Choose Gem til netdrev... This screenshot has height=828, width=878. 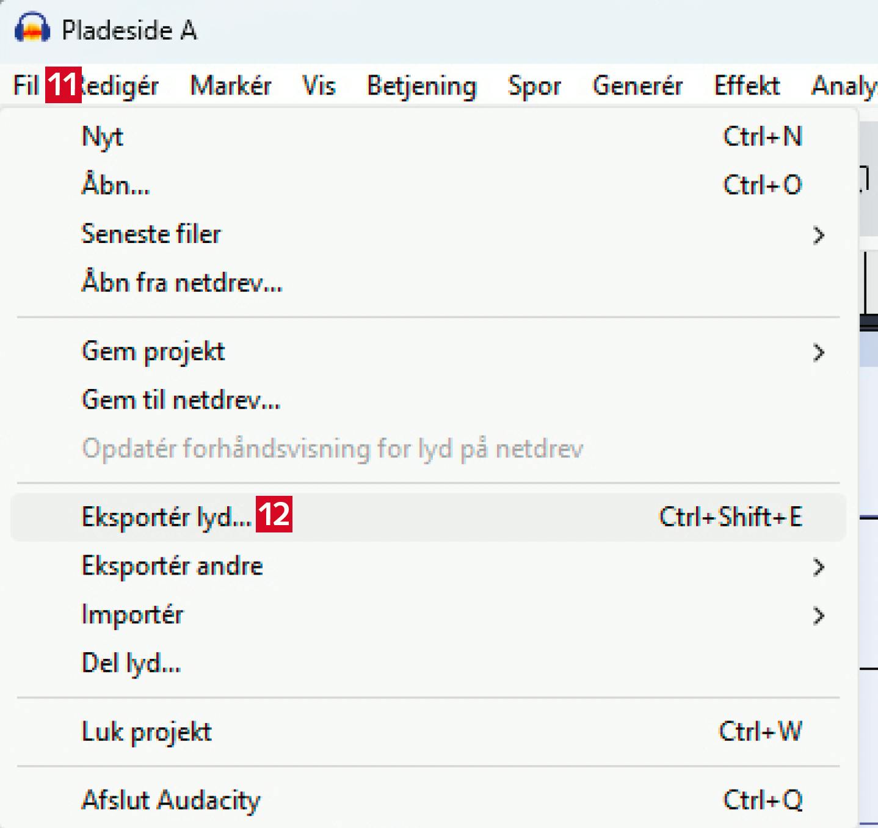click(x=181, y=401)
